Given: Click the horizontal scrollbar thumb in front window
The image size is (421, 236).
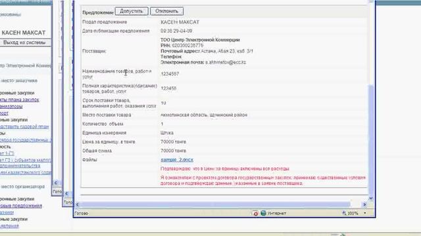Looking at the screenshot, I should pyautogui.click(x=215, y=205).
